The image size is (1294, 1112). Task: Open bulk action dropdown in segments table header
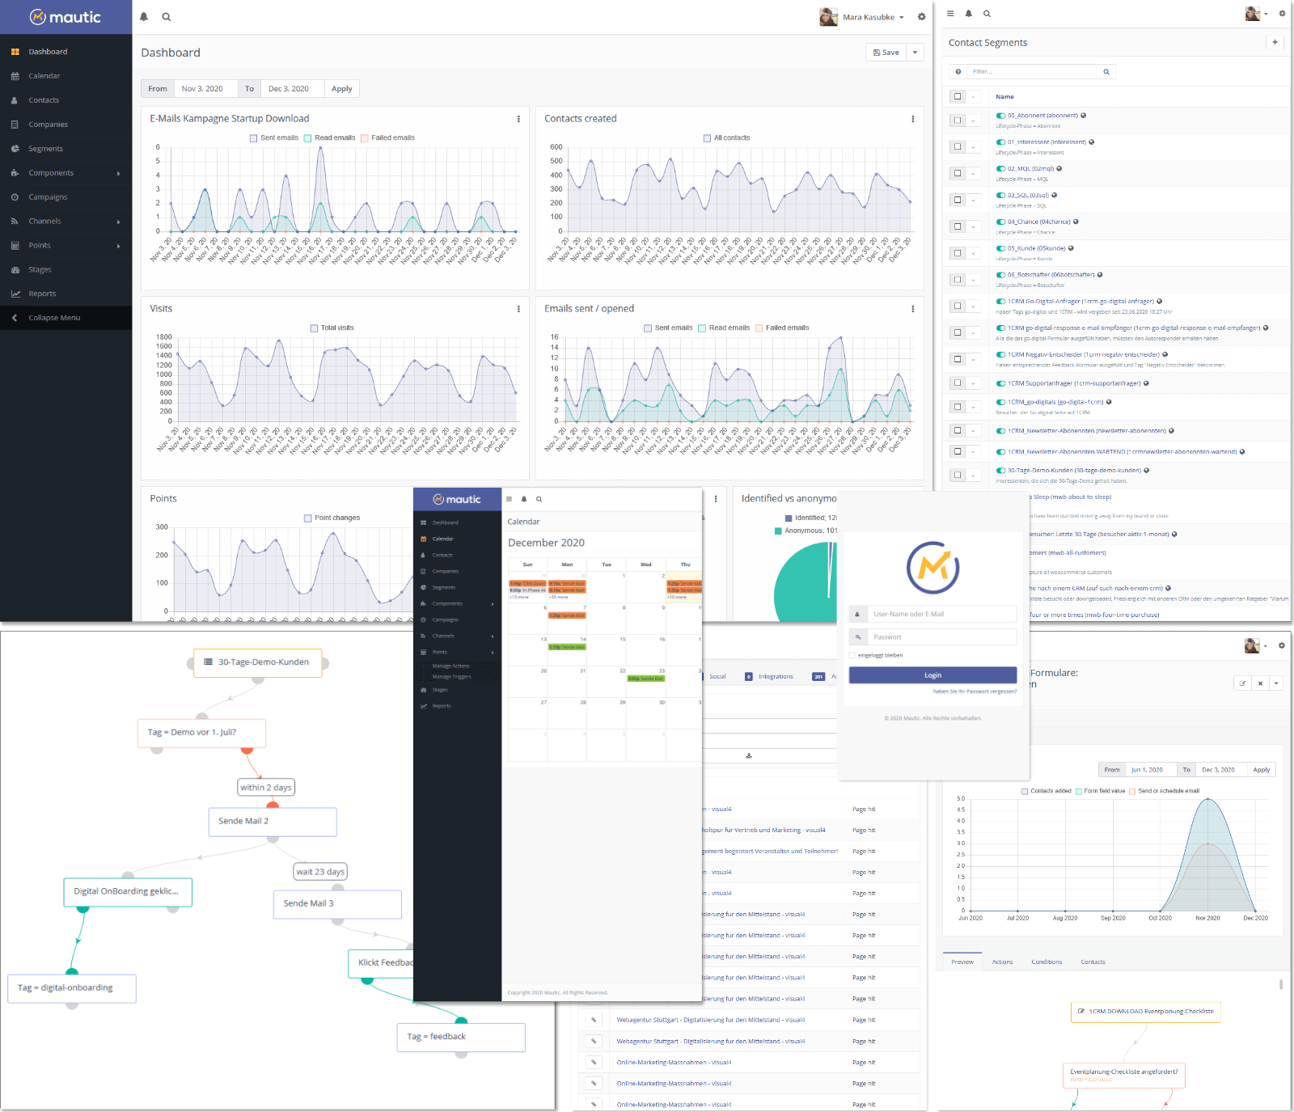click(x=974, y=96)
